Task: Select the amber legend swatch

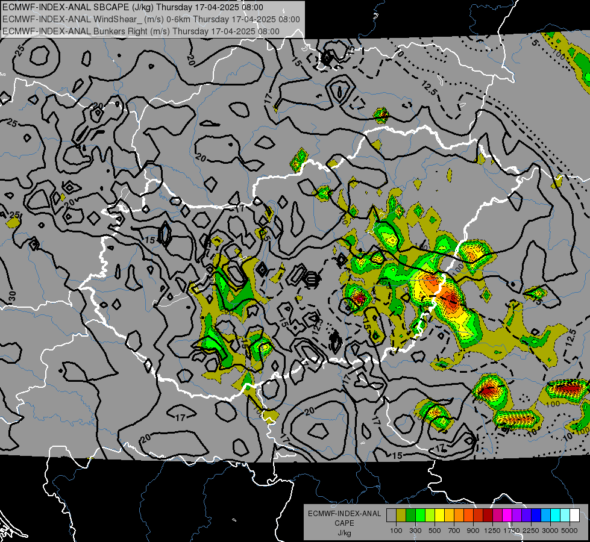Action: click(449, 515)
